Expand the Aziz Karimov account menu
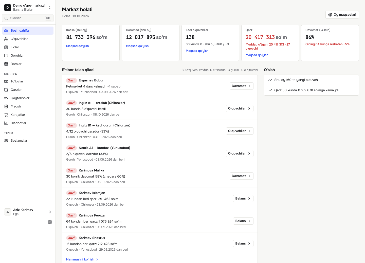Image resolution: width=365 pixels, height=263 pixels. 28,212
